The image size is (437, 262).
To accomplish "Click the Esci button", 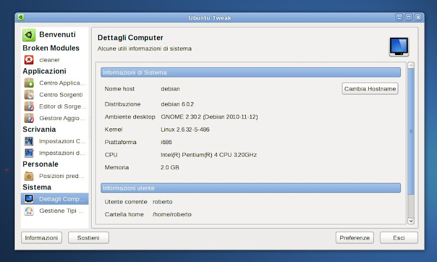I will point(399,238).
